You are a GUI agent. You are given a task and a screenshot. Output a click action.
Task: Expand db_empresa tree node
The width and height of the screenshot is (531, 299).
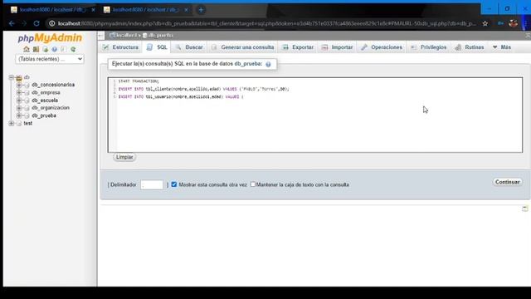click(x=19, y=92)
